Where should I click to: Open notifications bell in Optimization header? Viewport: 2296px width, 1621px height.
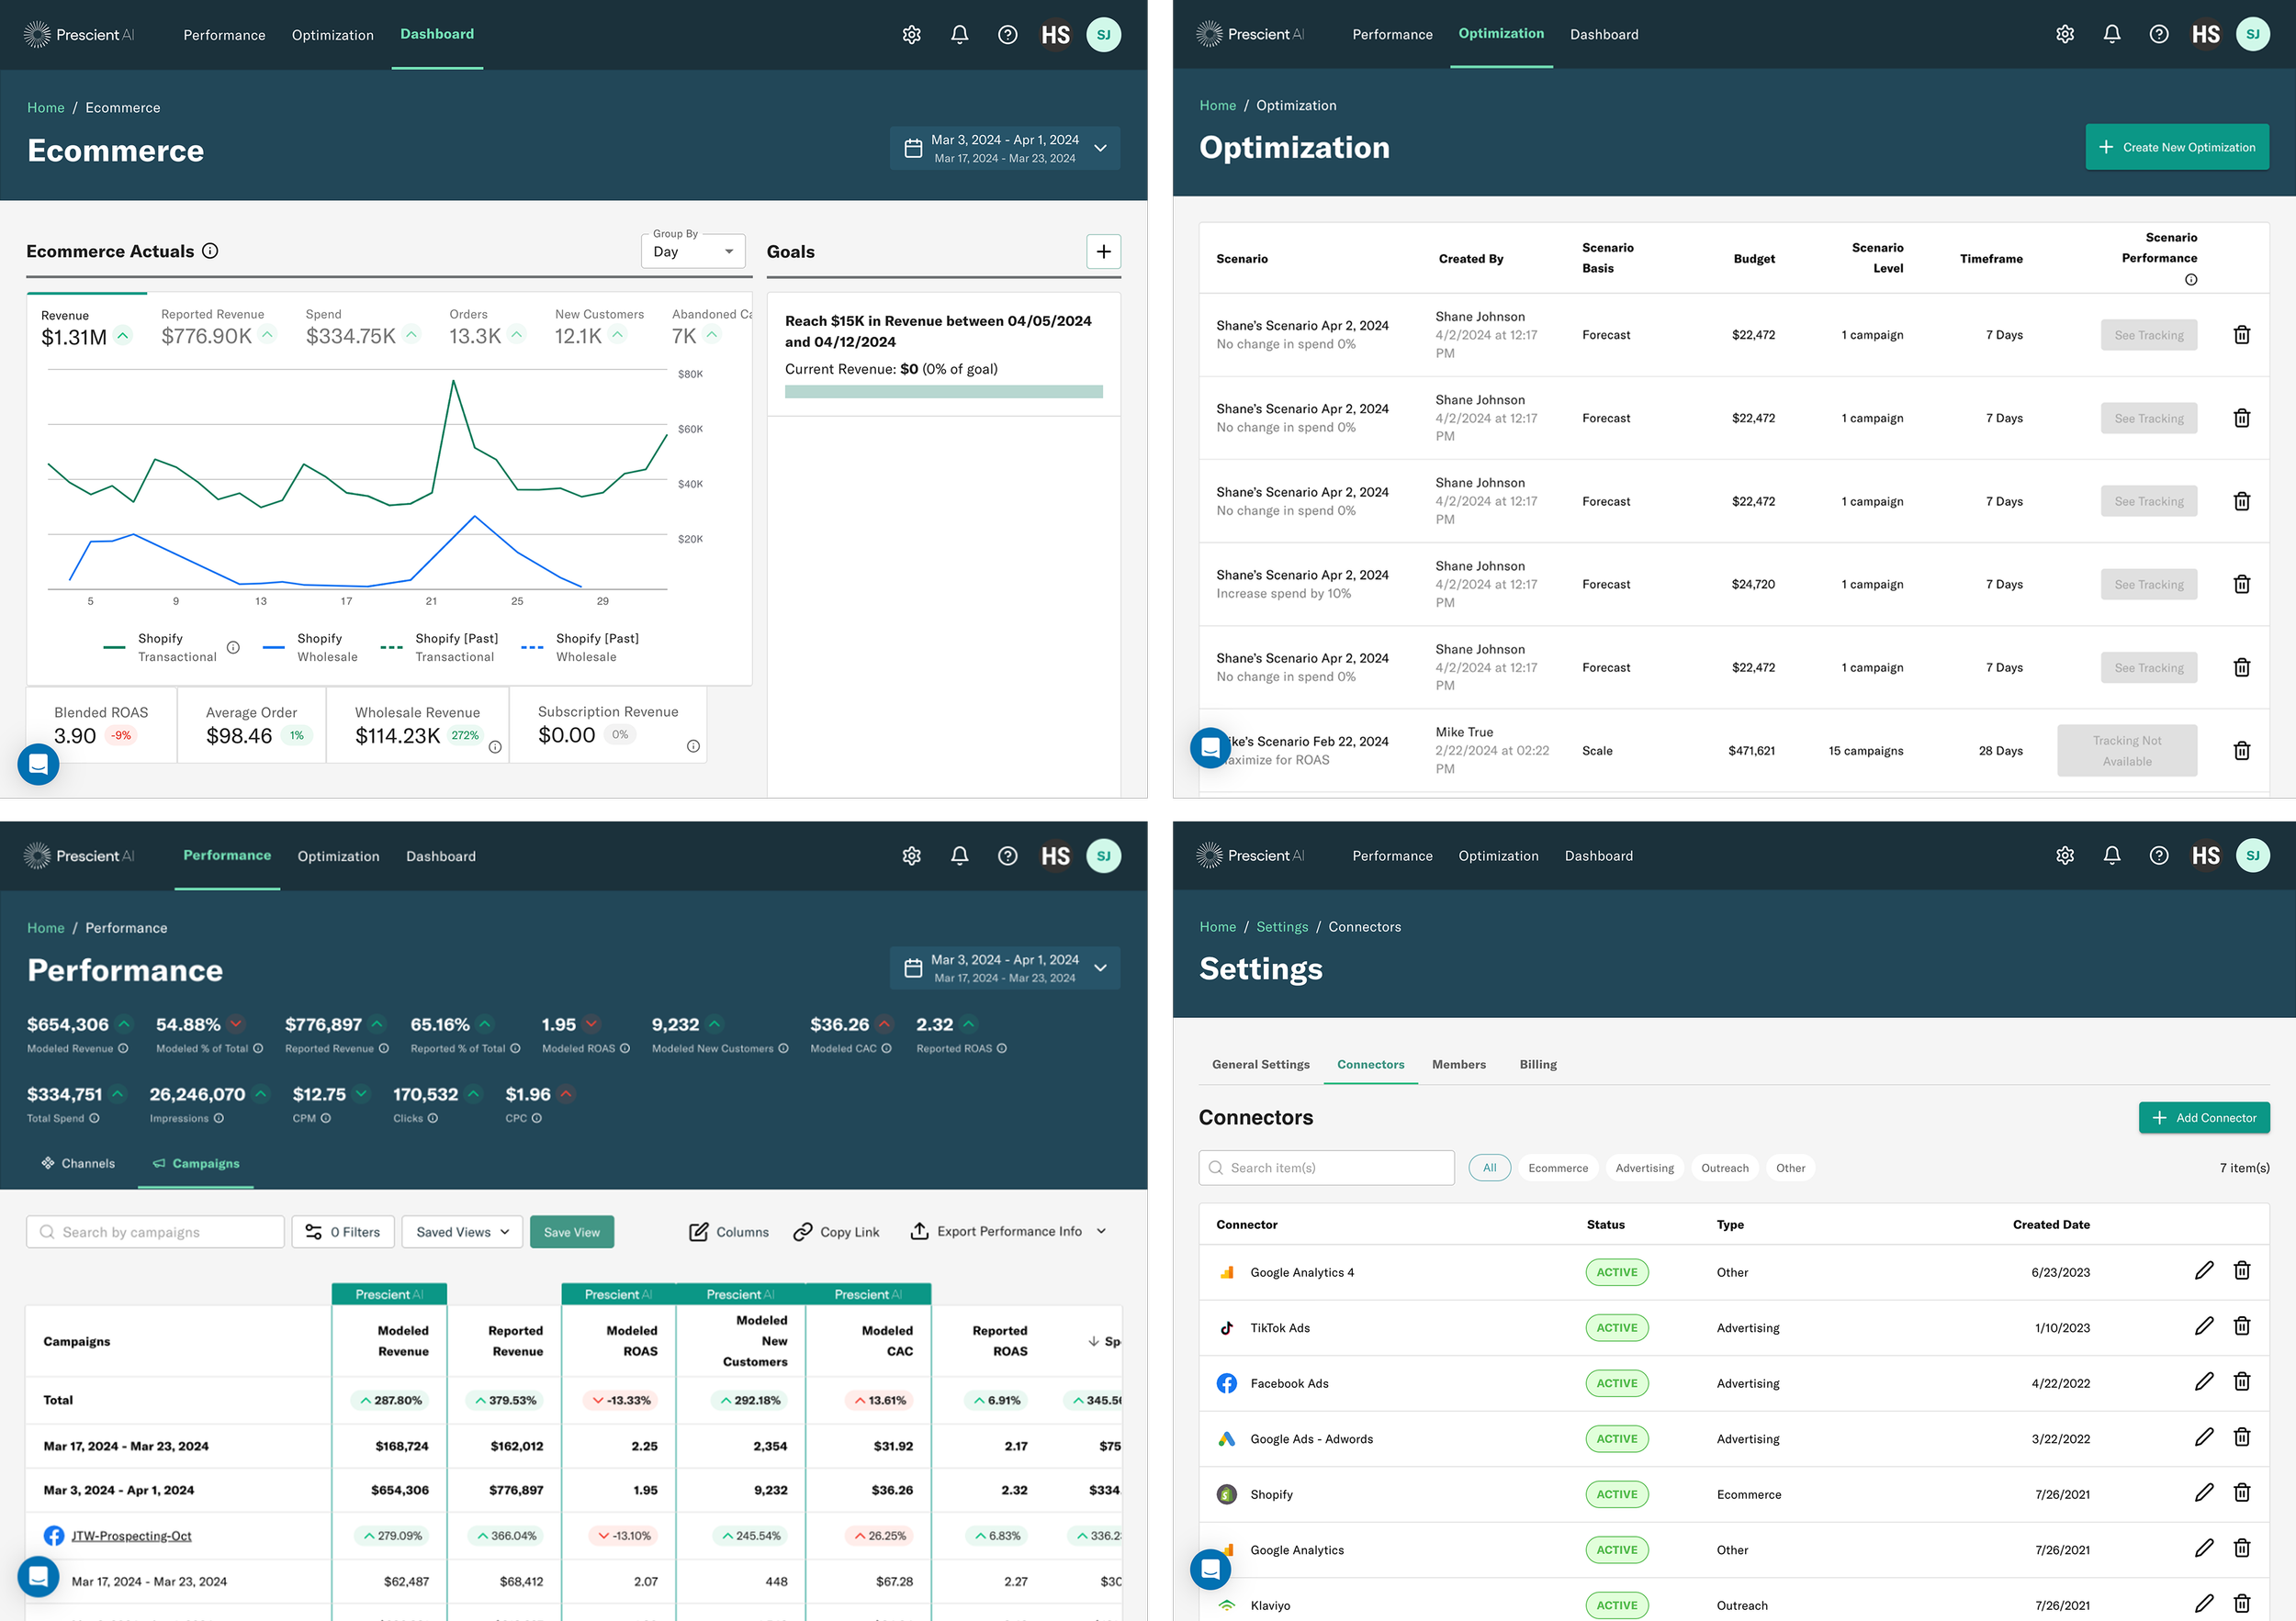point(2111,35)
